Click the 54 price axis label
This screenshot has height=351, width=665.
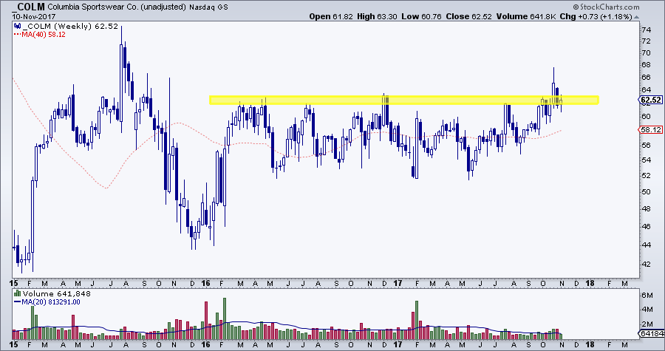647,160
